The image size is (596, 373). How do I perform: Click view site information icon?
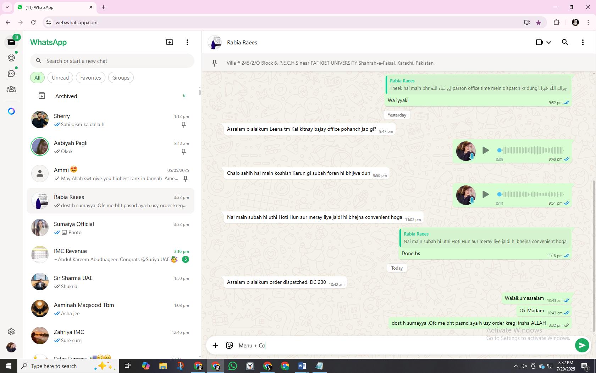pyautogui.click(x=49, y=22)
